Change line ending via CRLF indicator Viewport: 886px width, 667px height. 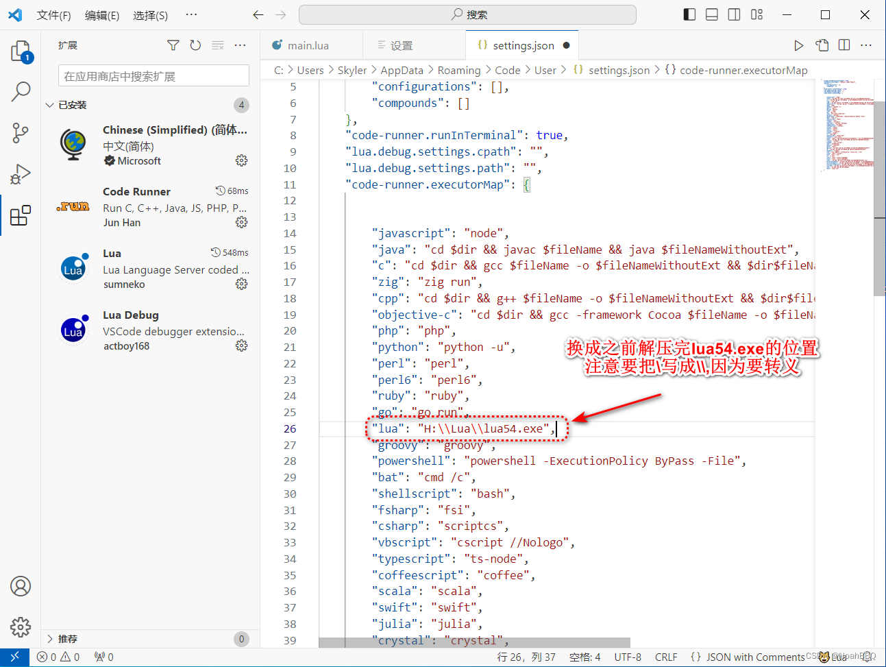(x=666, y=657)
